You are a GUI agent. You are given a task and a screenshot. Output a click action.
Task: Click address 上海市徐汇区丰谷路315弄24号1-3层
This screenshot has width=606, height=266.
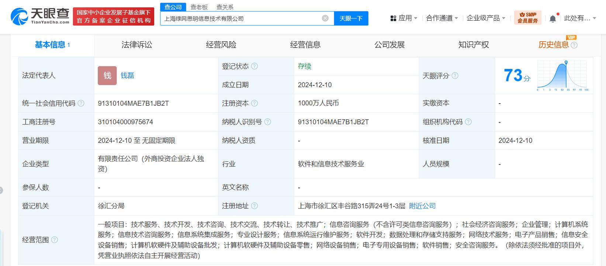(x=352, y=206)
